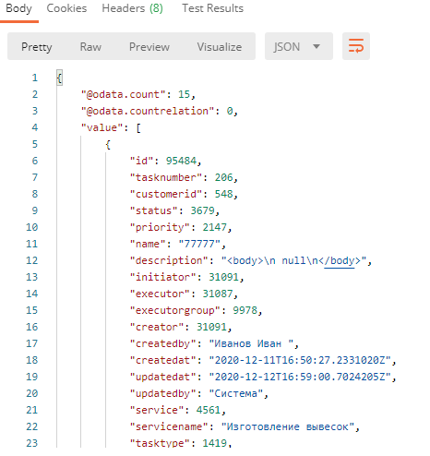Click line number 12 in the gutter

pos(32,260)
